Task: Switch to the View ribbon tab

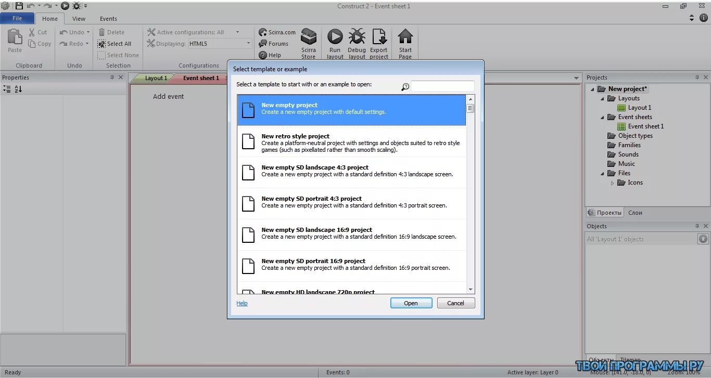Action: [x=79, y=19]
